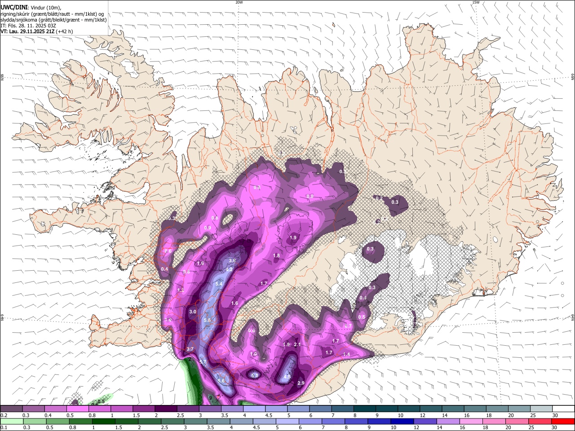Click the 4.5 precipitation value on map

tap(287, 377)
